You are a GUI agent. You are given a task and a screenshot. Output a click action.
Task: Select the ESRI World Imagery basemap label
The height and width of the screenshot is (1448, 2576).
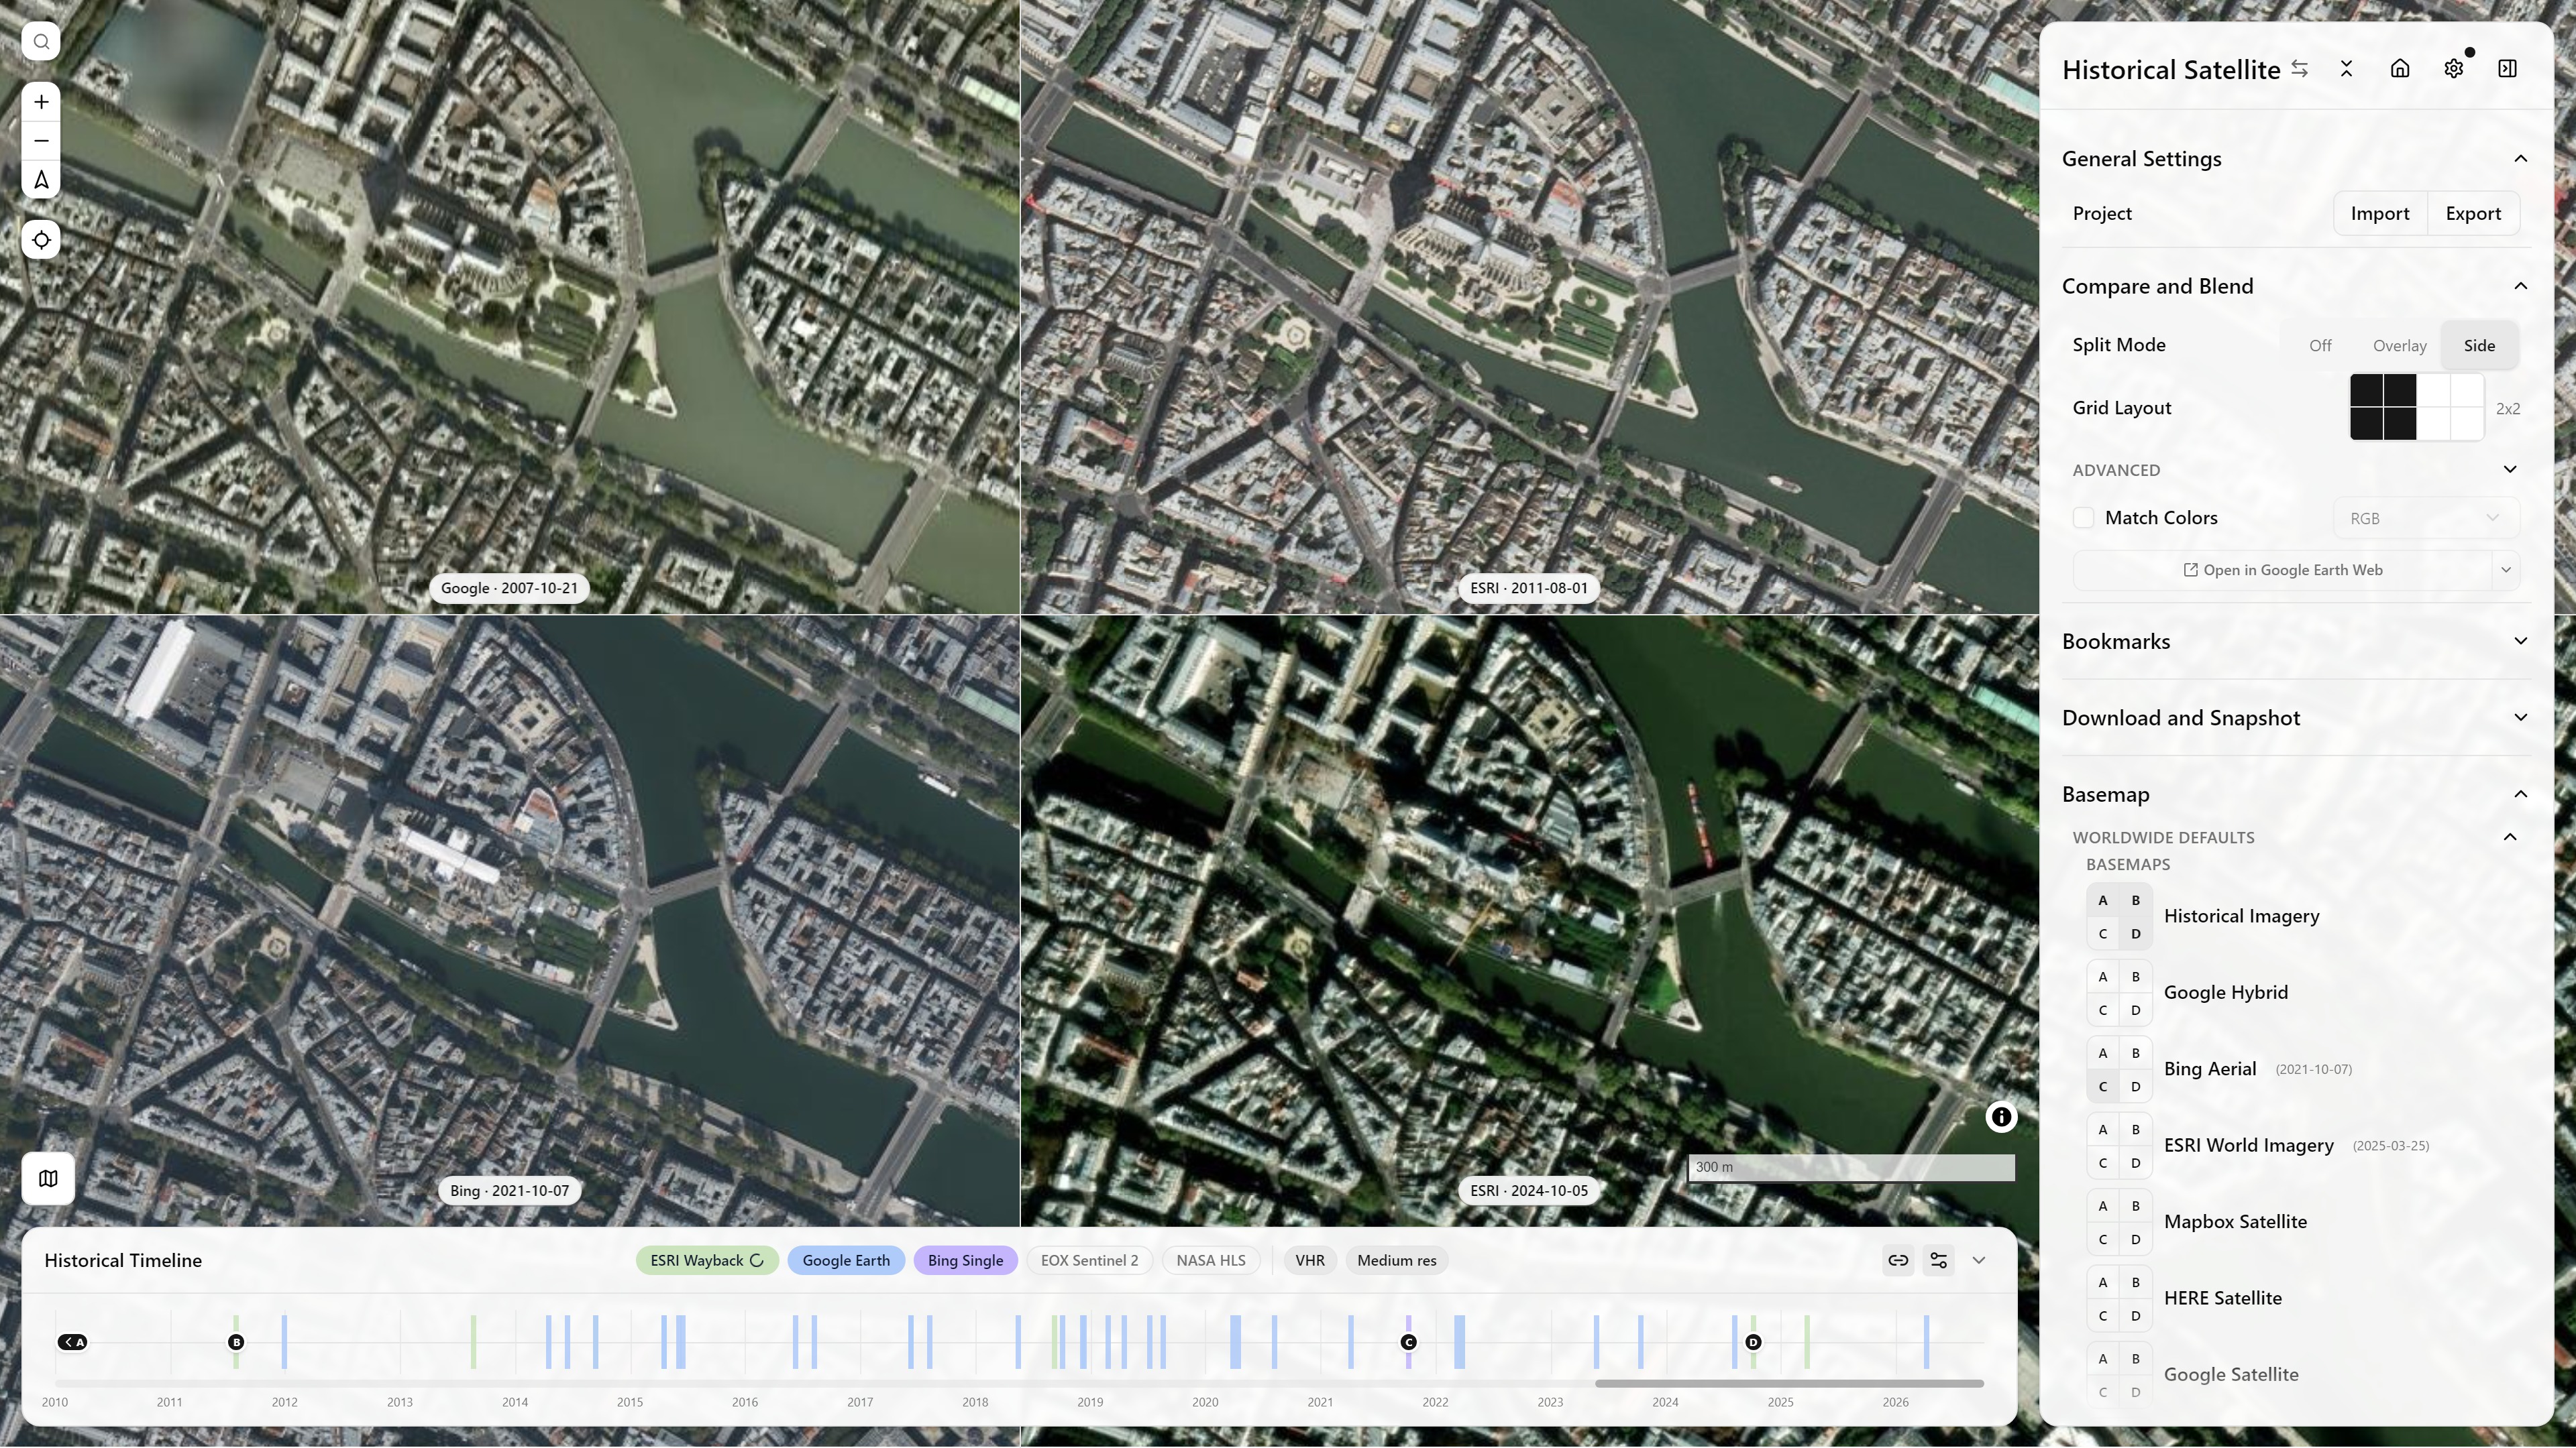(2248, 1145)
